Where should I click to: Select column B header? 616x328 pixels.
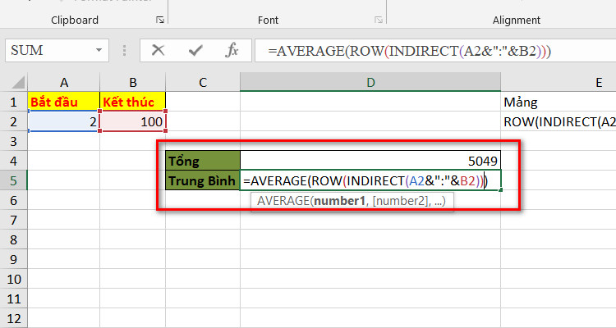click(133, 82)
